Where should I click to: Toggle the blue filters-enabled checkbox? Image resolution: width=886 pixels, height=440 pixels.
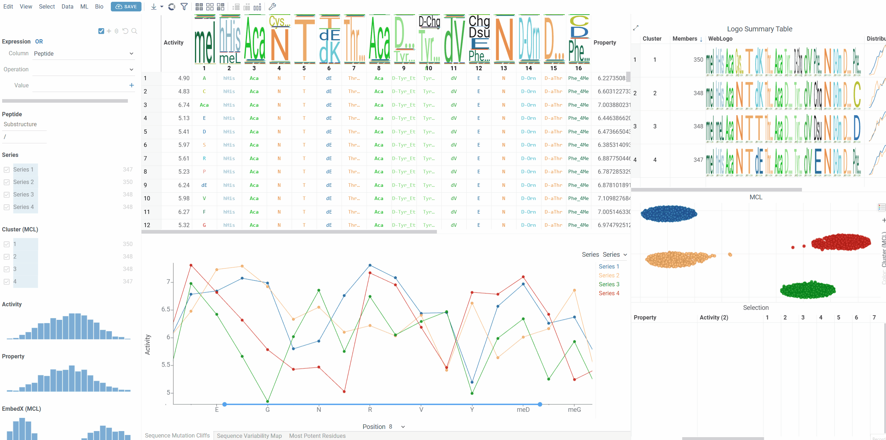point(101,31)
